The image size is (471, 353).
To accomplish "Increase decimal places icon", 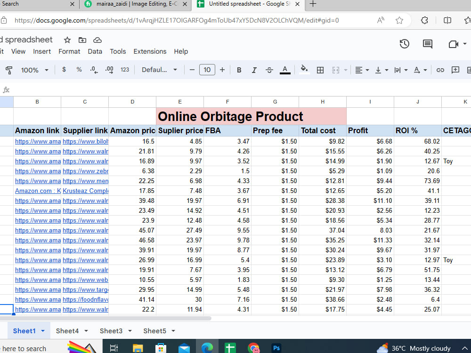I will [109, 70].
